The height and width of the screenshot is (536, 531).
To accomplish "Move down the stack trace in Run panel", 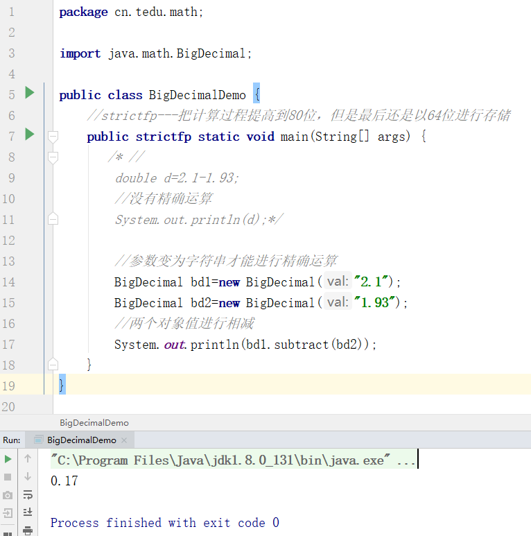I will [28, 476].
